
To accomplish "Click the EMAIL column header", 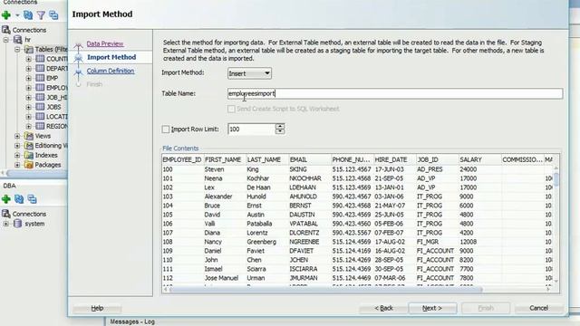I will [x=309, y=159].
